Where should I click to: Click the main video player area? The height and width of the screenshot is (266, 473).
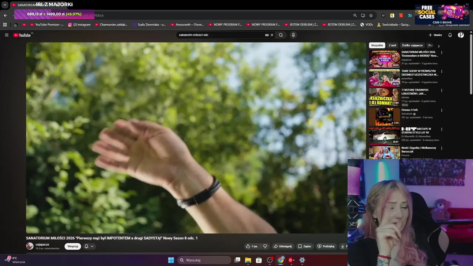click(x=196, y=138)
